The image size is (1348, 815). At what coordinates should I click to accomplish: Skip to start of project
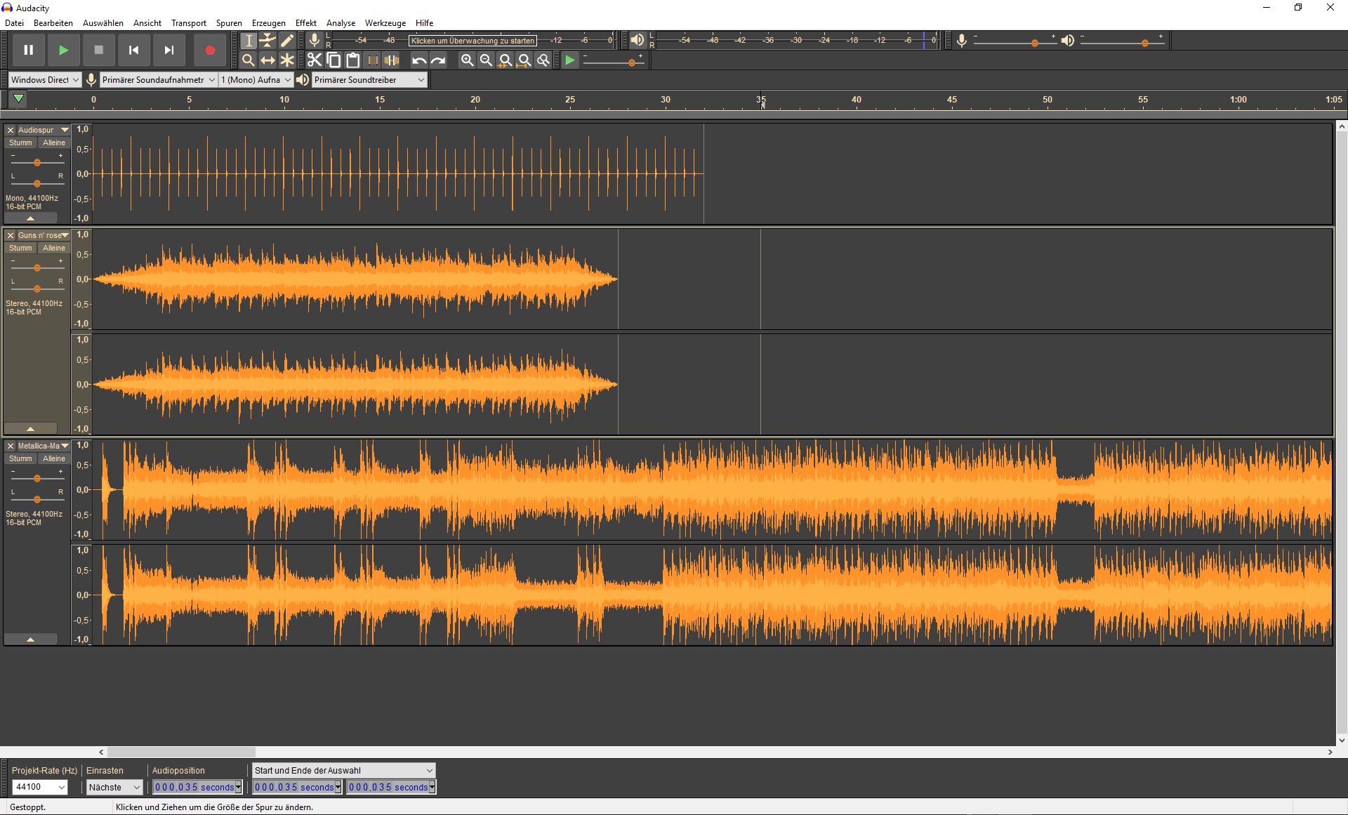pyautogui.click(x=134, y=50)
